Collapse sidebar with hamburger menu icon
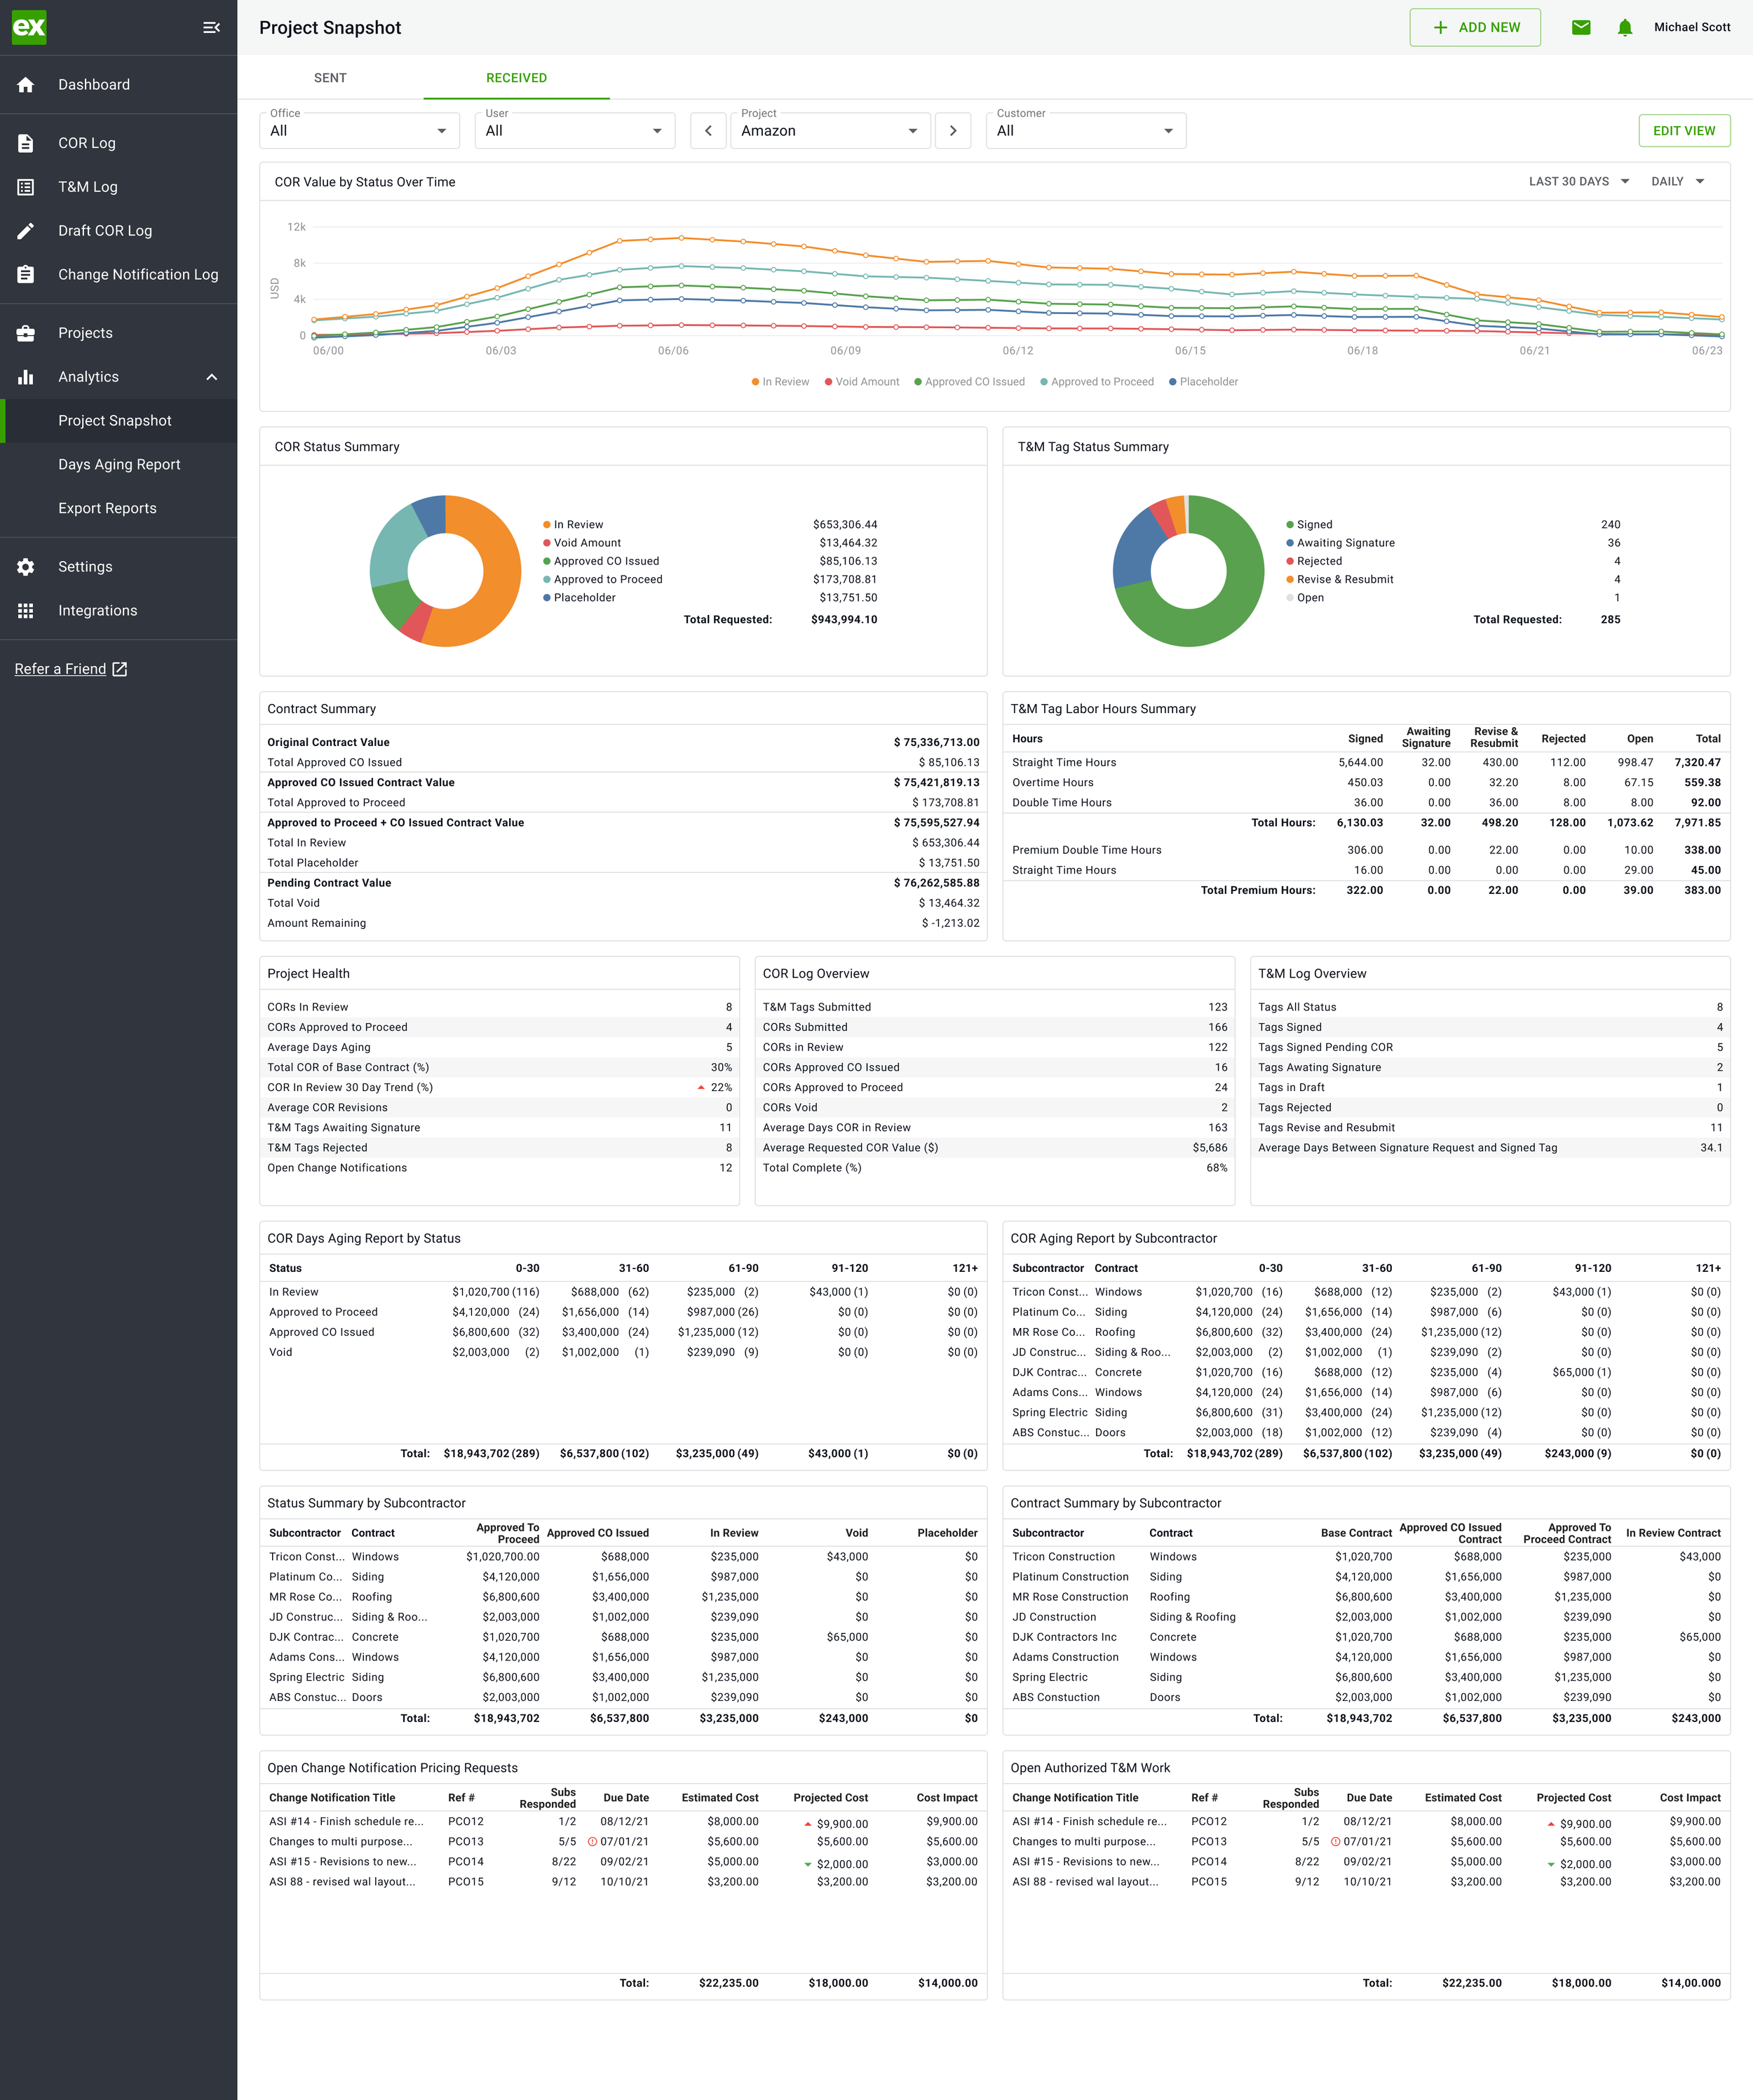This screenshot has width=1753, height=2100. point(211,28)
